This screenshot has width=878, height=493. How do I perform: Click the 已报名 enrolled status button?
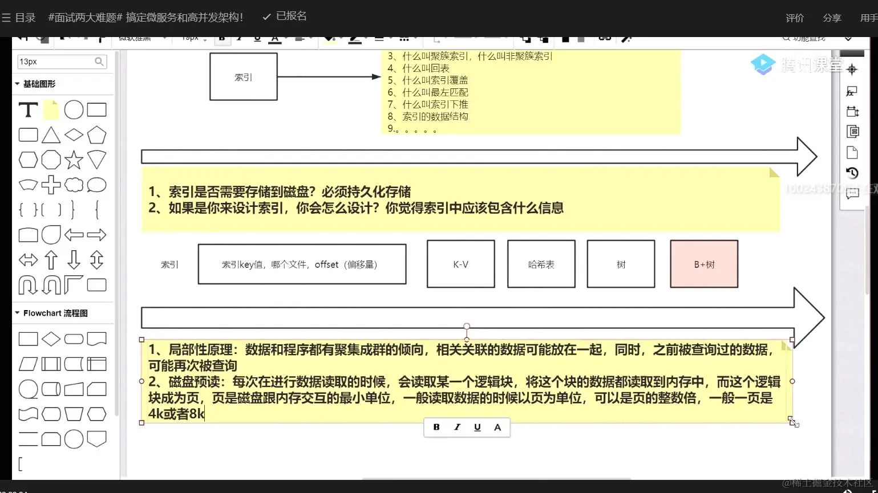coord(285,17)
